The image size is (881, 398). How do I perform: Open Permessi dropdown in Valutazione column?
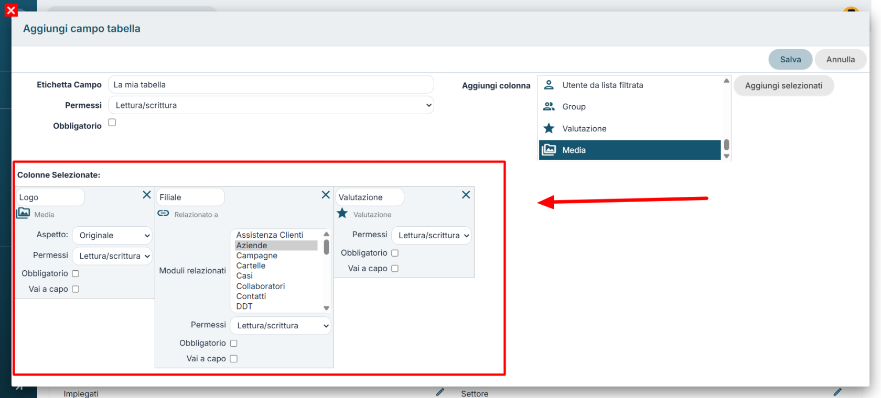(x=432, y=236)
